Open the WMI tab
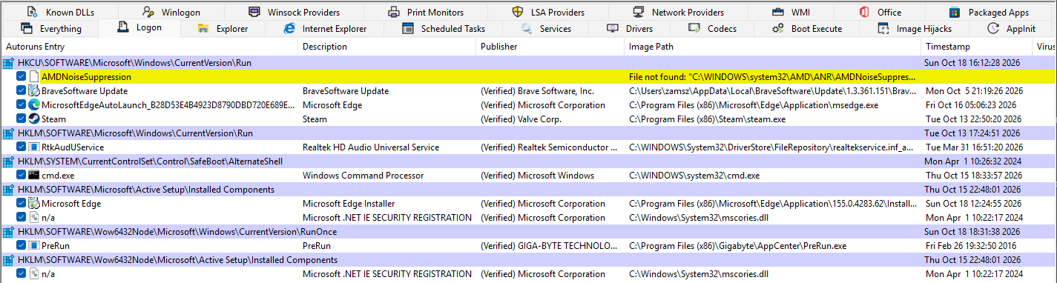Image resolution: width=1057 pixels, height=283 pixels. tap(791, 12)
